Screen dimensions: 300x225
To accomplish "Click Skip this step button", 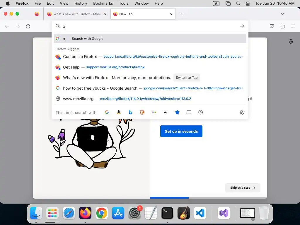I will 243,188.
